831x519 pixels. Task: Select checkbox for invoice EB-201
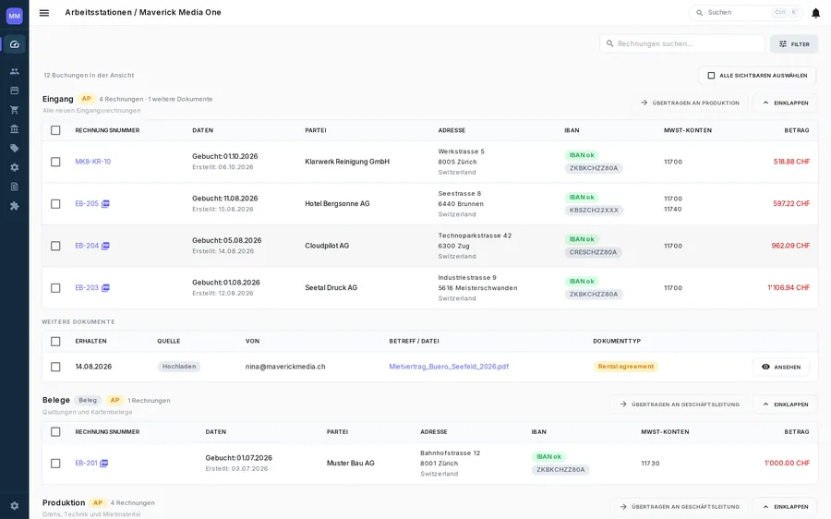point(55,464)
